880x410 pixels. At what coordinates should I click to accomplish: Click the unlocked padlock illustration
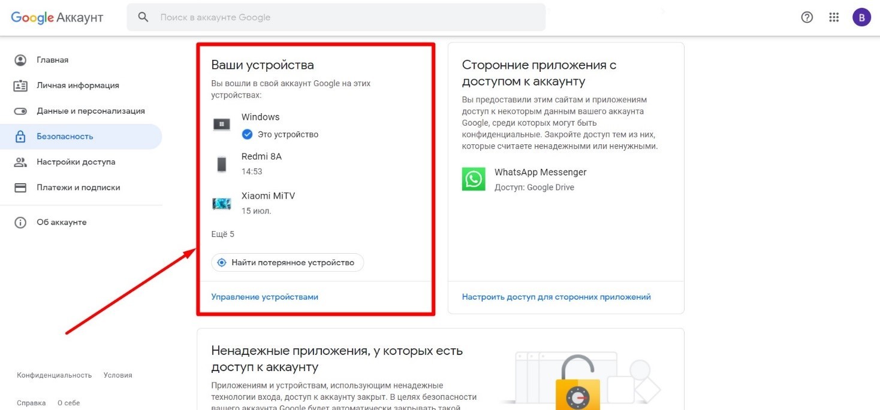click(x=578, y=383)
